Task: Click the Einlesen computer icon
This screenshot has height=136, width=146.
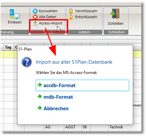Action: (15, 14)
